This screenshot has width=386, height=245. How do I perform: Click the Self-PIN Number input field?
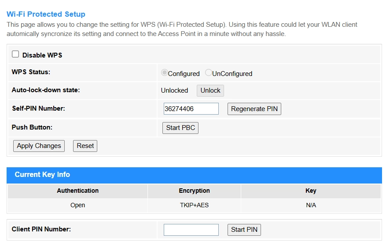tap(191, 109)
